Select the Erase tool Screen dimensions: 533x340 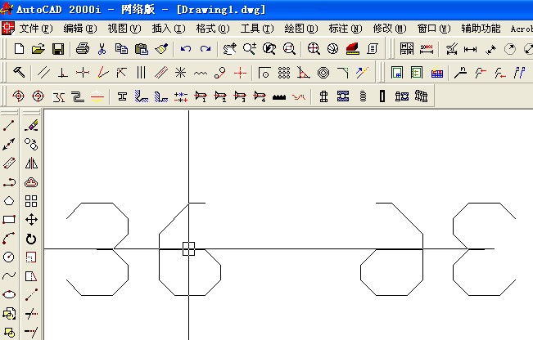coord(31,125)
